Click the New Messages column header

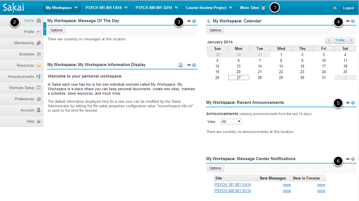(273, 178)
